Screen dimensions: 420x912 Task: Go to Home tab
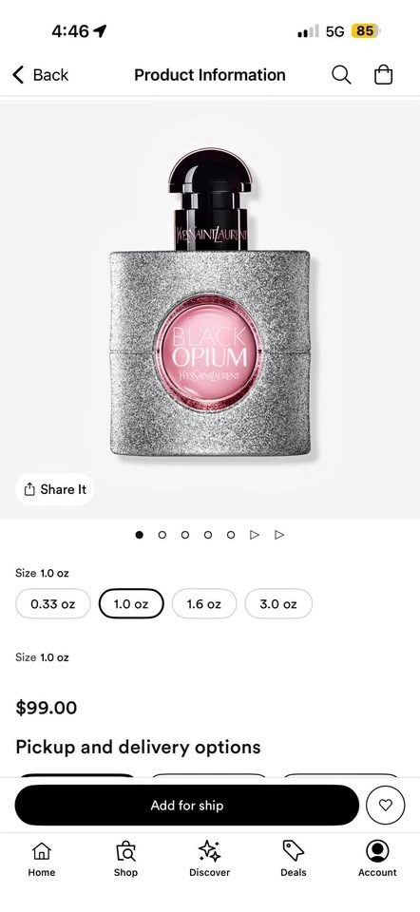pyautogui.click(x=41, y=859)
